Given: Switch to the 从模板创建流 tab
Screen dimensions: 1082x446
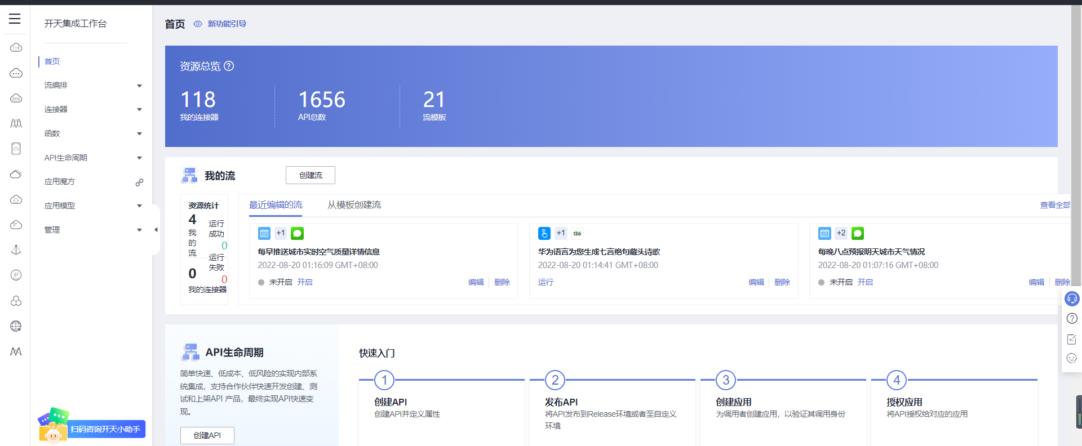Looking at the screenshot, I should pyautogui.click(x=354, y=205).
